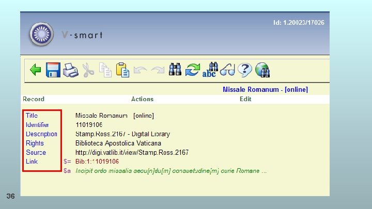The height and width of the screenshot is (209, 372).
Task: Click the Description field label
Action: (41, 134)
